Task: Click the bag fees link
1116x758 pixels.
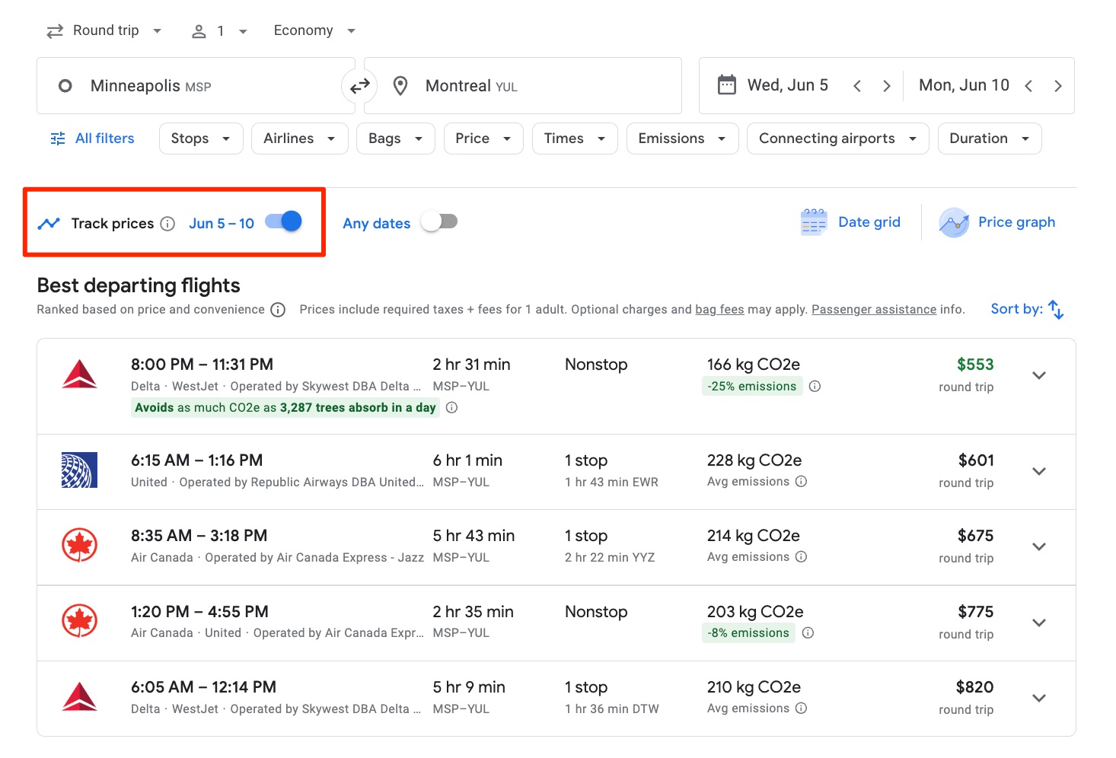Action: [719, 309]
